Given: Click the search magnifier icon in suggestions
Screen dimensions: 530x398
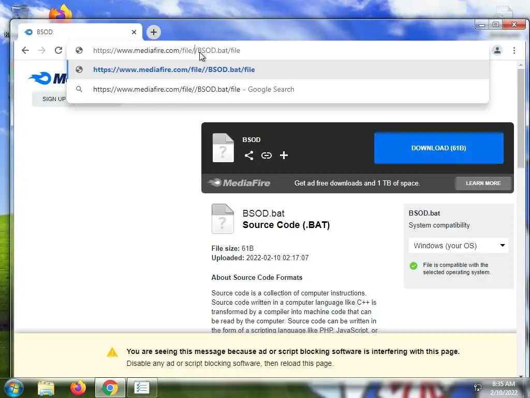Looking at the screenshot, I should [x=79, y=89].
